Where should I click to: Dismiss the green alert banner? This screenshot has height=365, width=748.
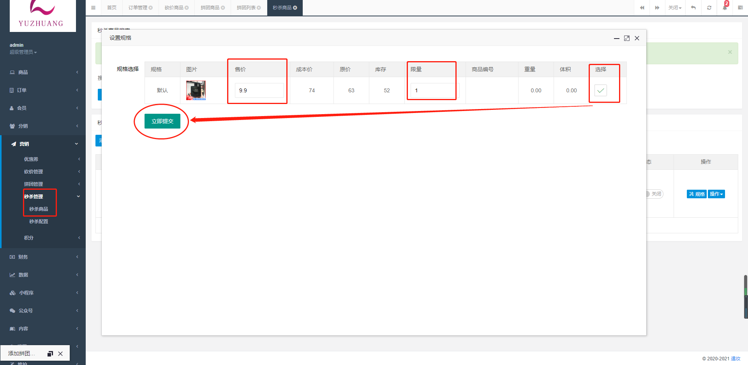[x=730, y=52]
